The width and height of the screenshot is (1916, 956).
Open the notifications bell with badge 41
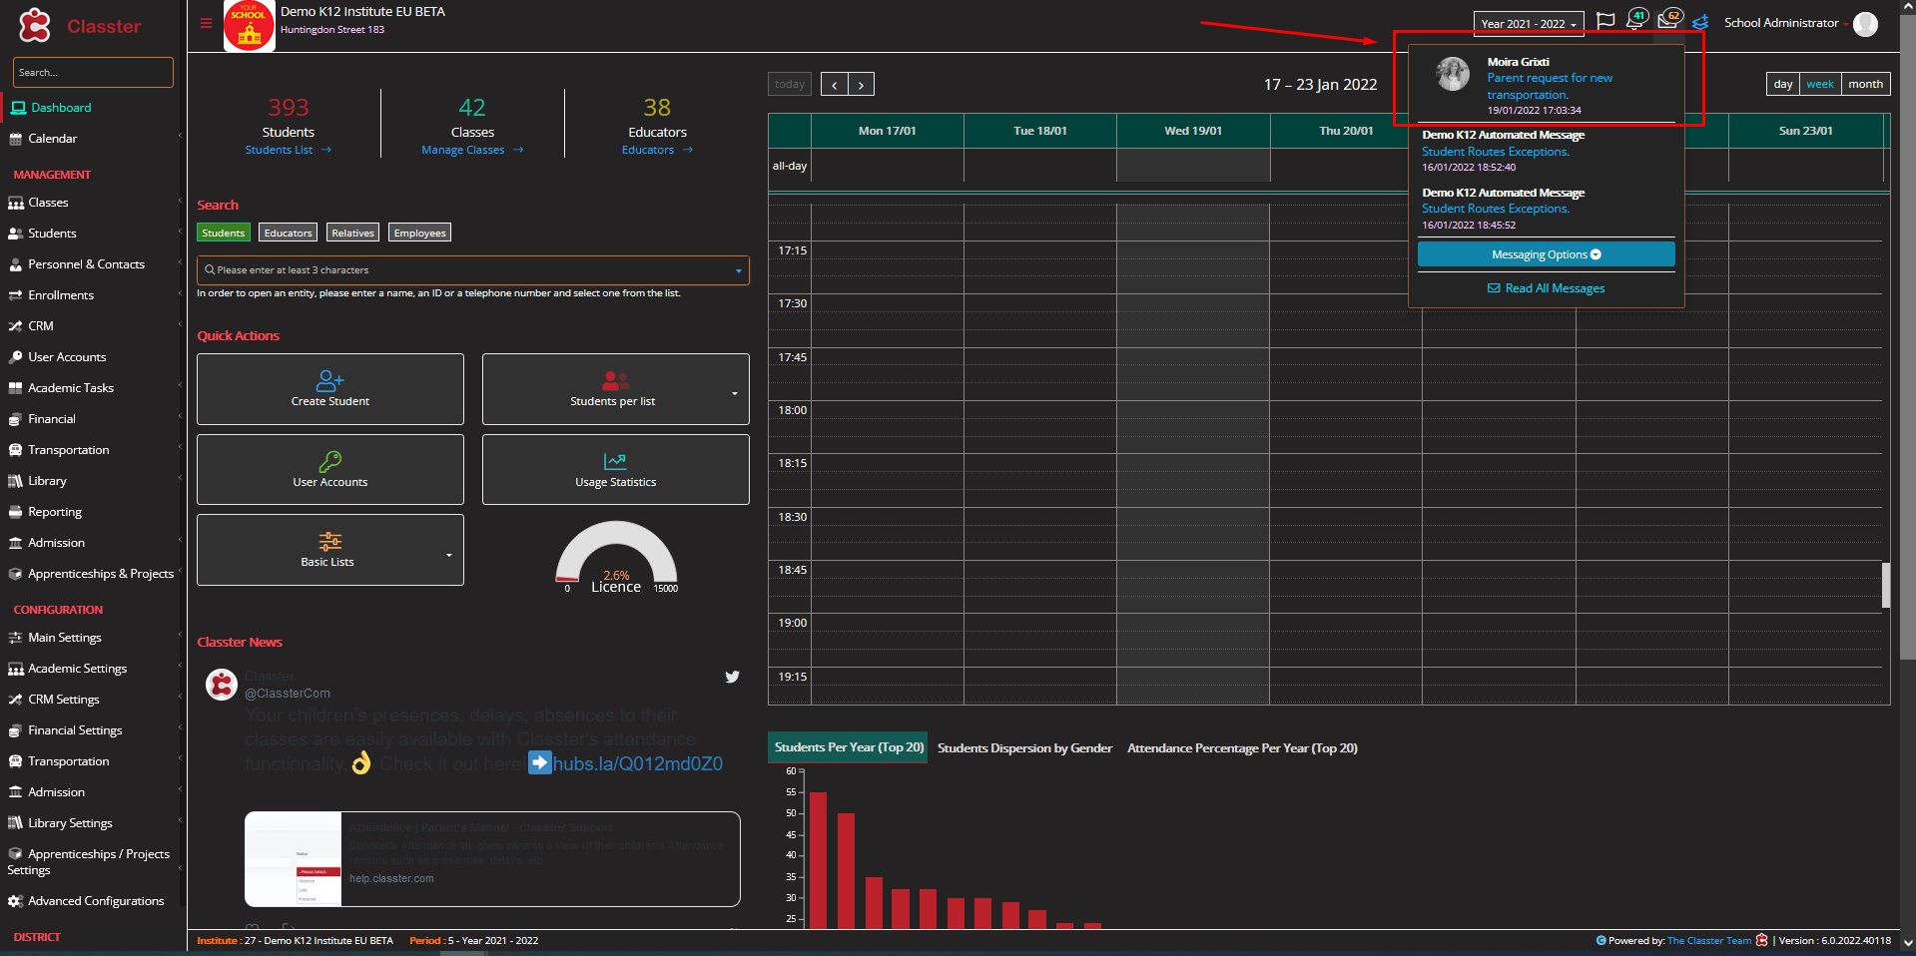(x=1635, y=20)
